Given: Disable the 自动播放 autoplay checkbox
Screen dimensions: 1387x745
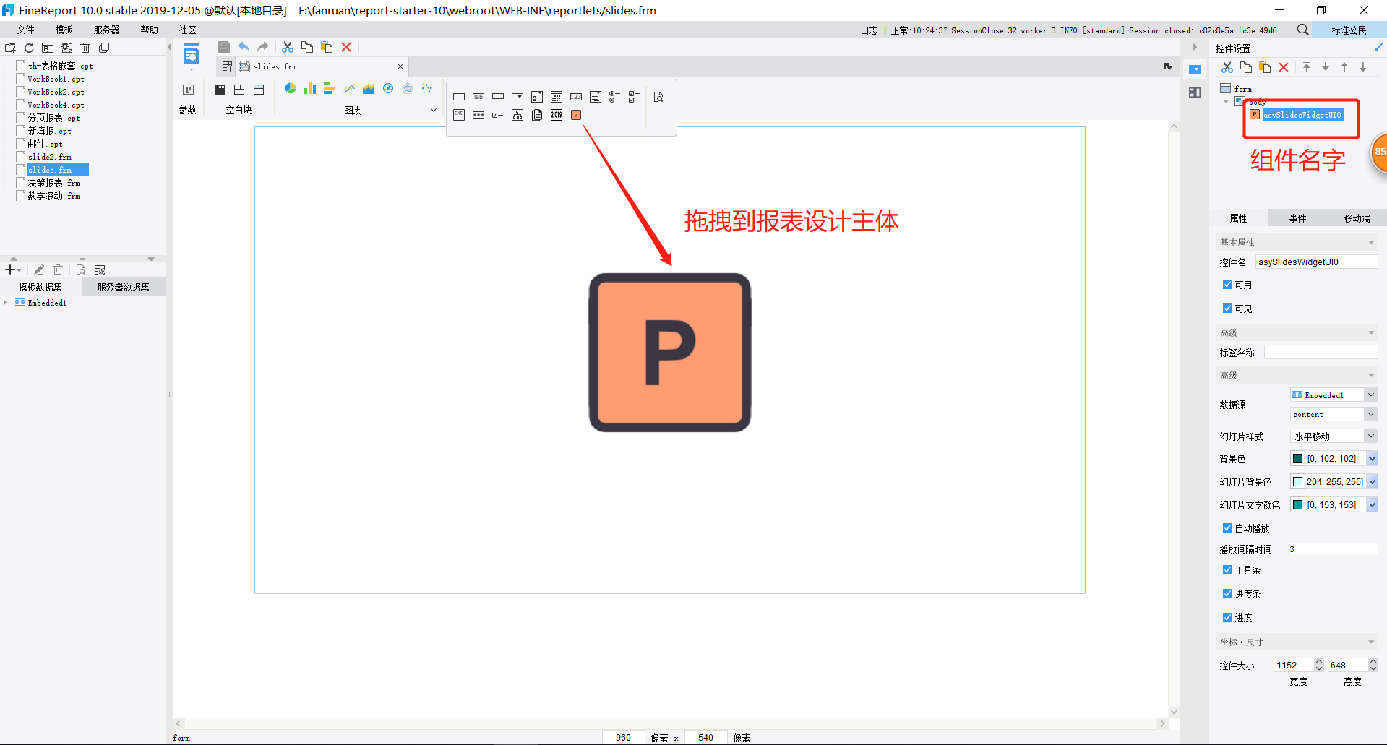Looking at the screenshot, I should tap(1227, 528).
